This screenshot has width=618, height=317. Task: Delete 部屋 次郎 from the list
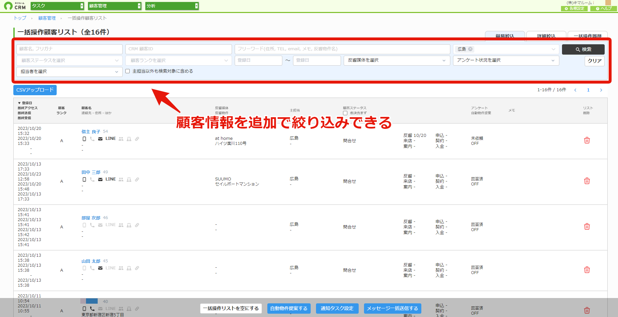[x=587, y=227]
